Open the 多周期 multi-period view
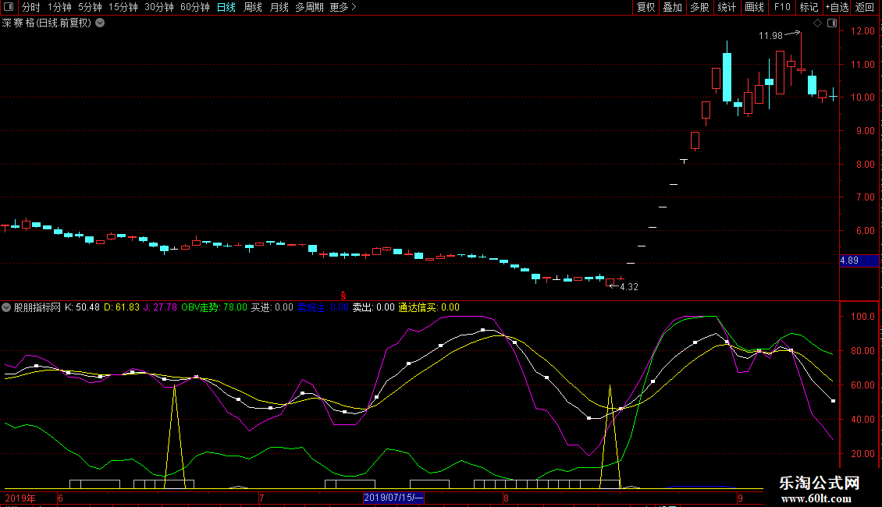 coord(309,7)
